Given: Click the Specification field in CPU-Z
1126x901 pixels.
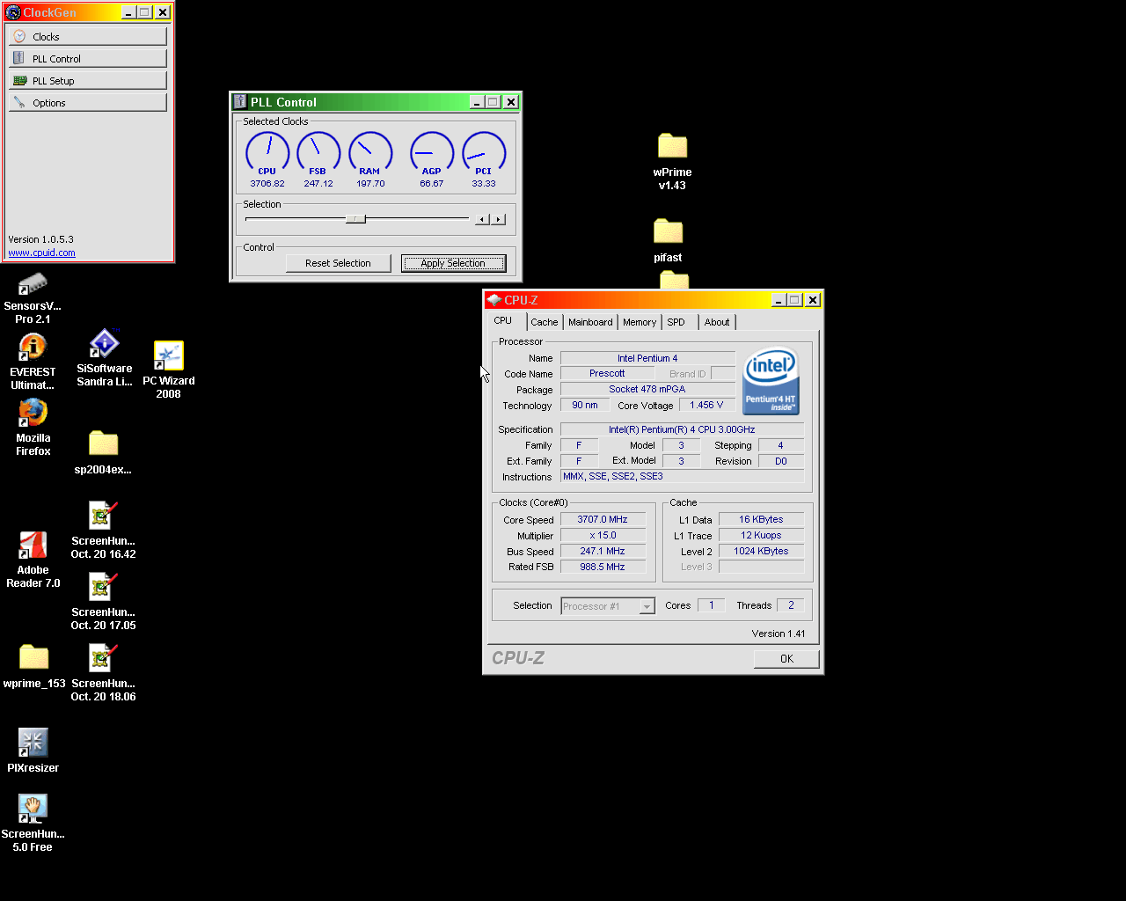Looking at the screenshot, I should tap(682, 429).
